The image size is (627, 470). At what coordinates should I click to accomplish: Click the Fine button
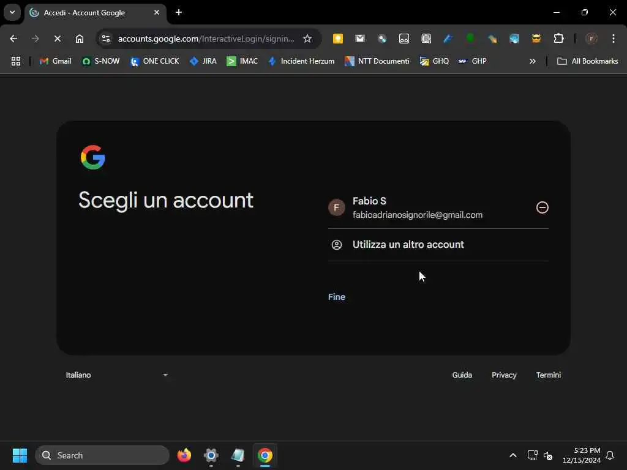[337, 297]
